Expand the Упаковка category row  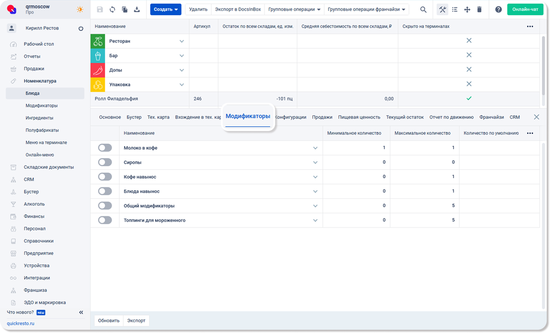coord(182,85)
